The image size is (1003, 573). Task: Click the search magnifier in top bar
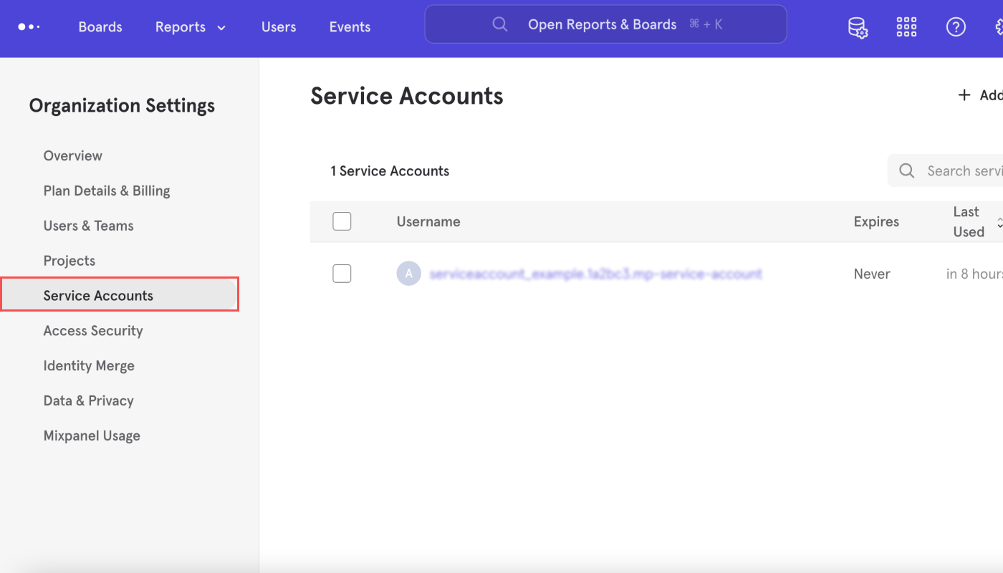500,24
